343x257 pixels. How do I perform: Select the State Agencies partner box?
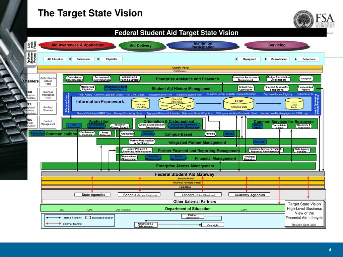(92, 194)
